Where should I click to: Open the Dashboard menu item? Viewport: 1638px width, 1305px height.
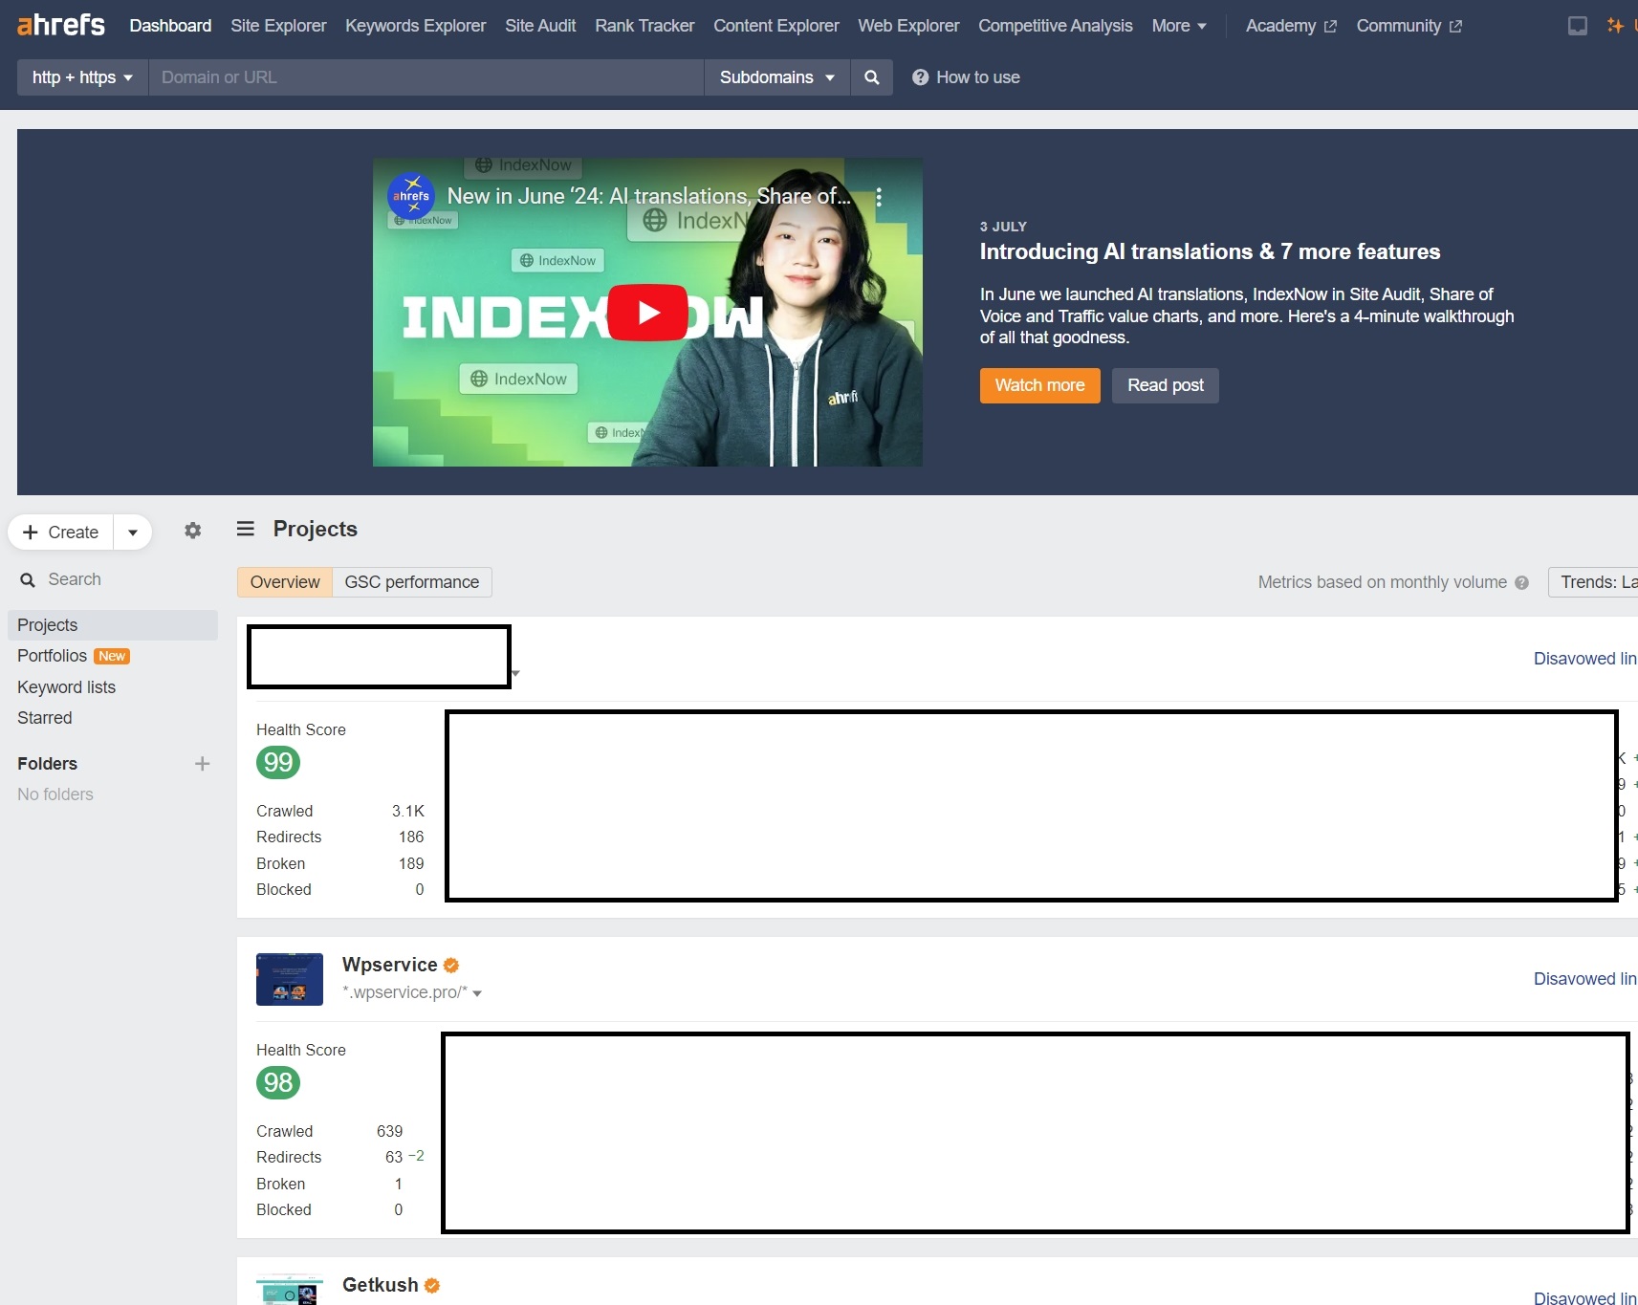(x=170, y=26)
